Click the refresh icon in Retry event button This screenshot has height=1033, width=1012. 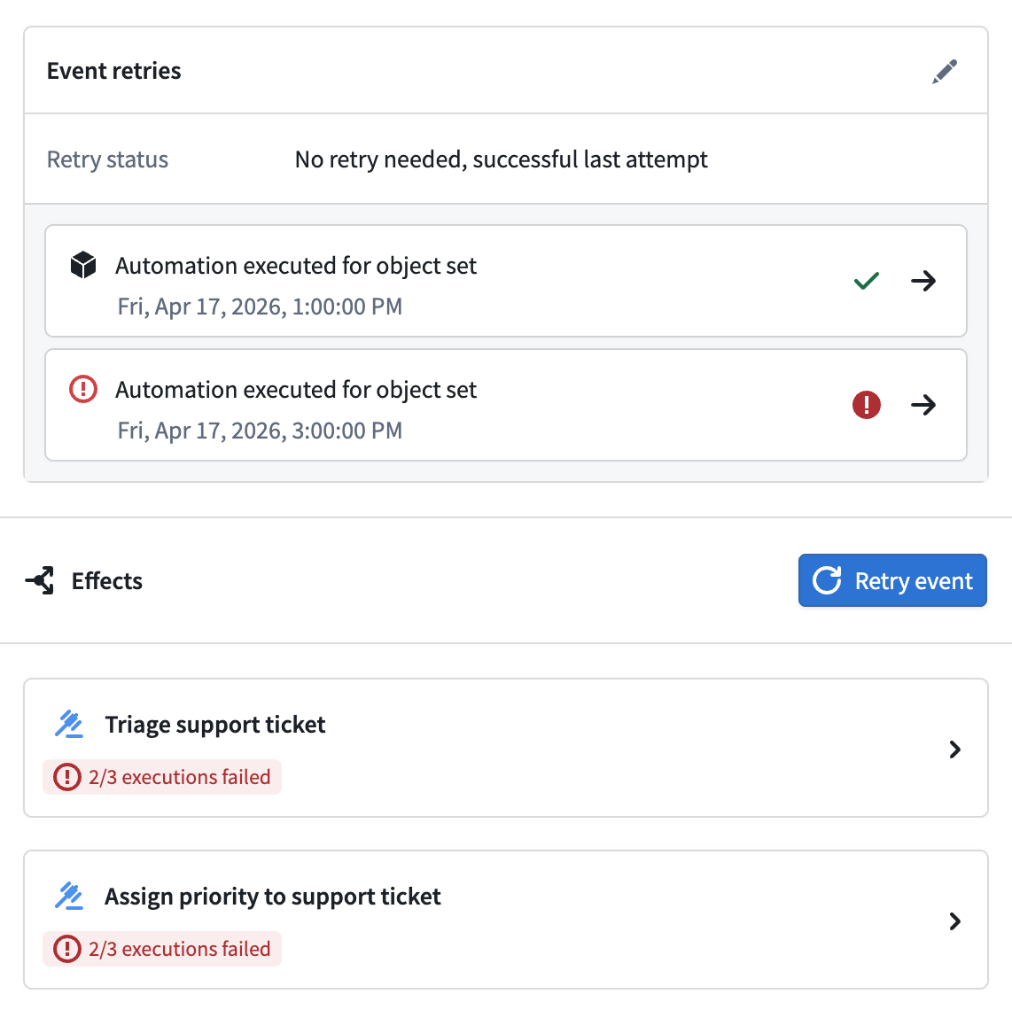[x=826, y=580]
